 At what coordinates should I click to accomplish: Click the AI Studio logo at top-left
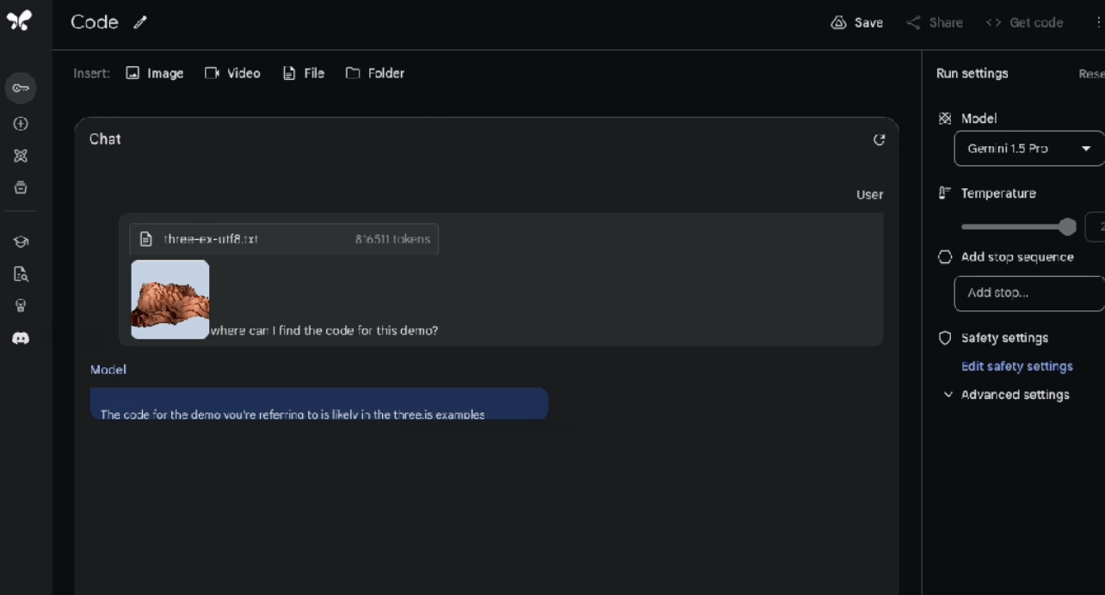19,21
